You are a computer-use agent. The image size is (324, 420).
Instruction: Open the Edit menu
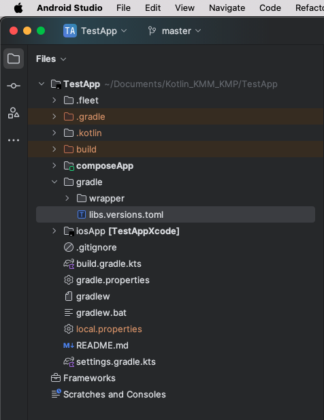153,7
